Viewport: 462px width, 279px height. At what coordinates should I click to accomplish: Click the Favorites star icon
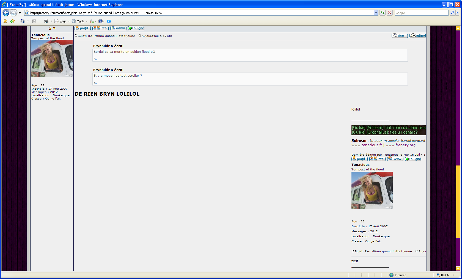tap(5, 21)
